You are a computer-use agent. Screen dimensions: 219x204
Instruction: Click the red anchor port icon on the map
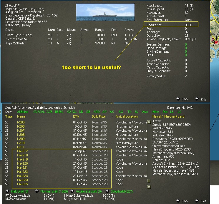click(x=213, y=40)
